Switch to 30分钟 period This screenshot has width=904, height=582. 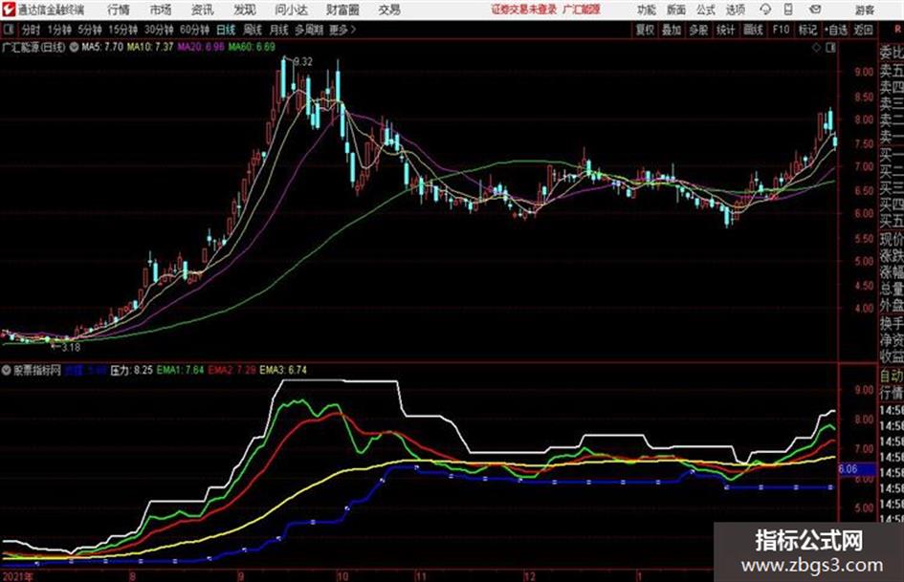(159, 30)
